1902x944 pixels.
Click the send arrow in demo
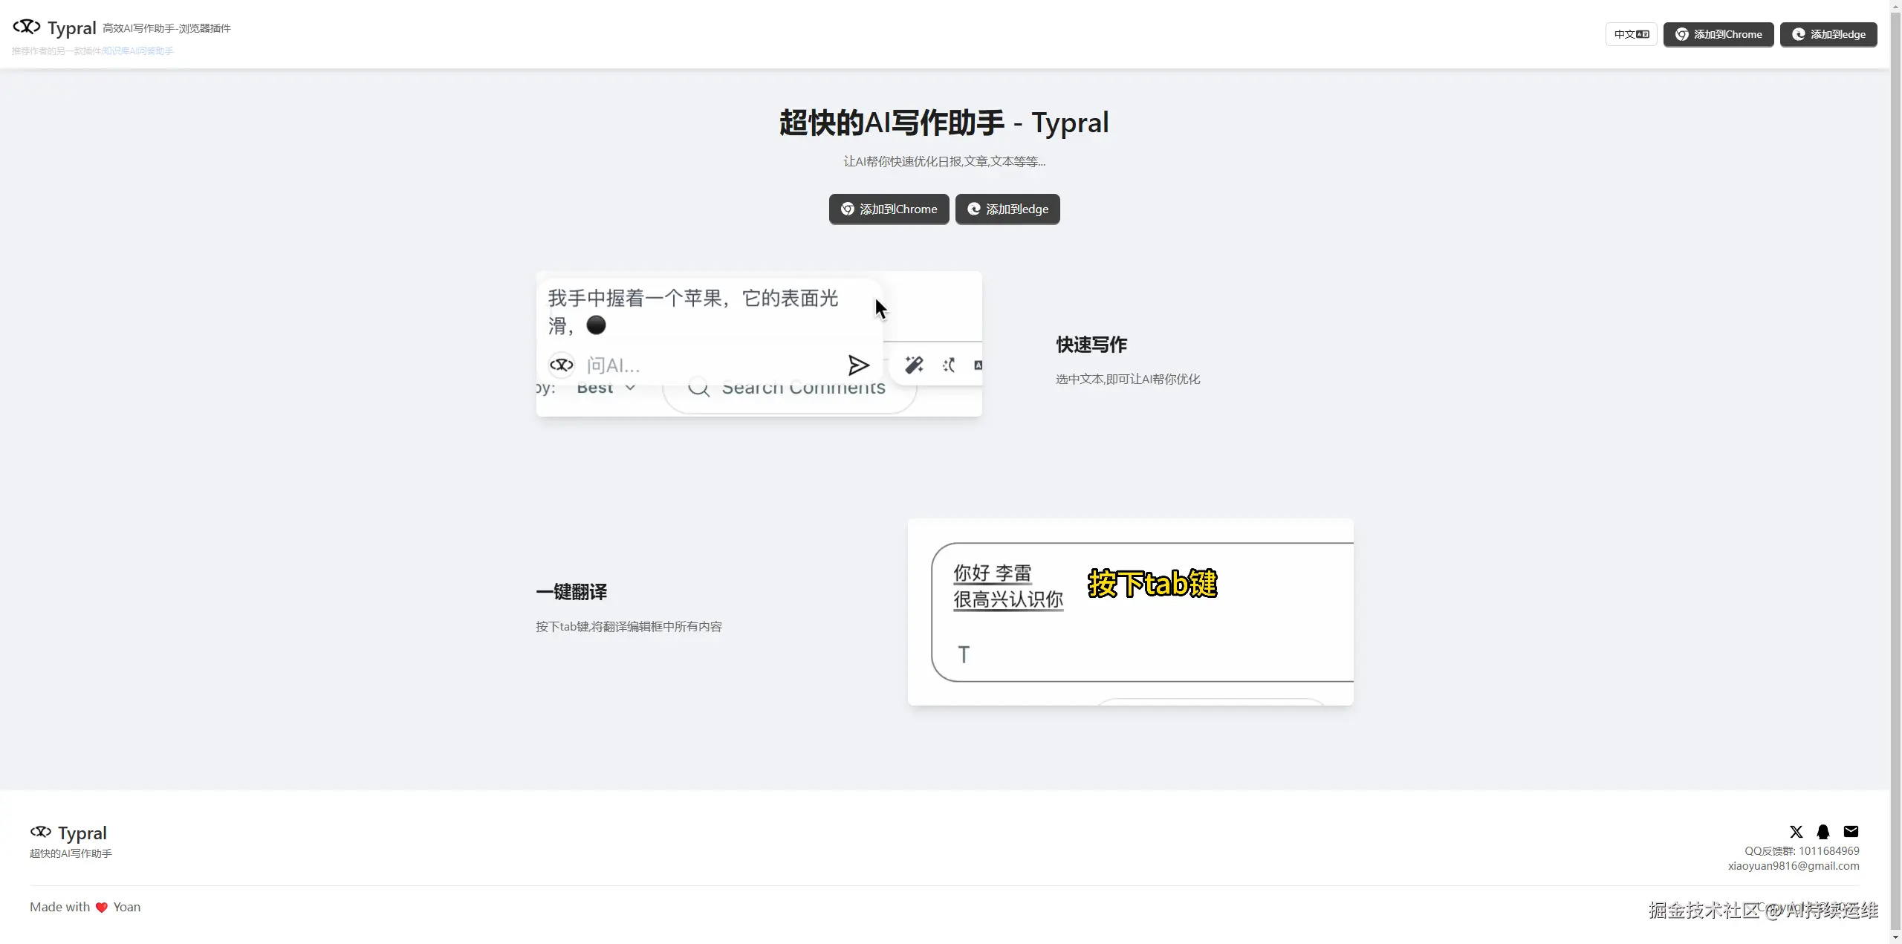858,365
